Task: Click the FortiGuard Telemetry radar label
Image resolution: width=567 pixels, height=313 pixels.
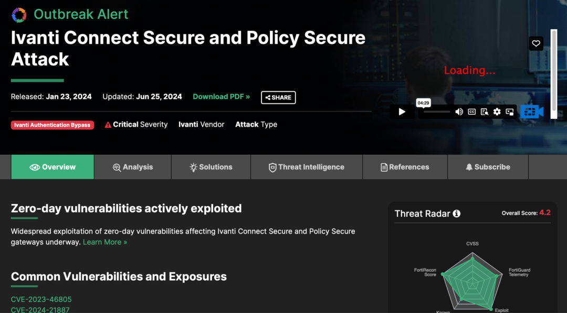Action: [x=520, y=272]
